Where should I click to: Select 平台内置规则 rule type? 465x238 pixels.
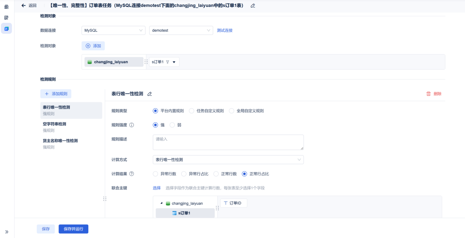(x=168, y=111)
